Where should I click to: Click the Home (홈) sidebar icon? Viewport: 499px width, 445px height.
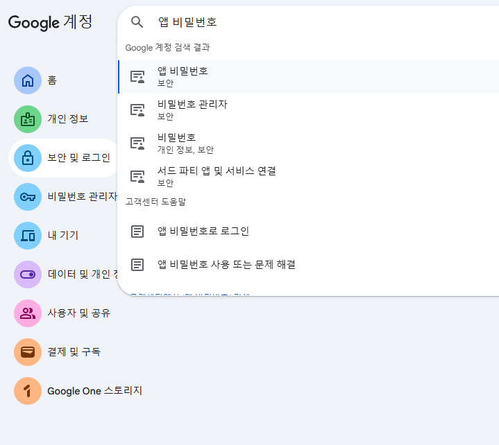tap(28, 80)
